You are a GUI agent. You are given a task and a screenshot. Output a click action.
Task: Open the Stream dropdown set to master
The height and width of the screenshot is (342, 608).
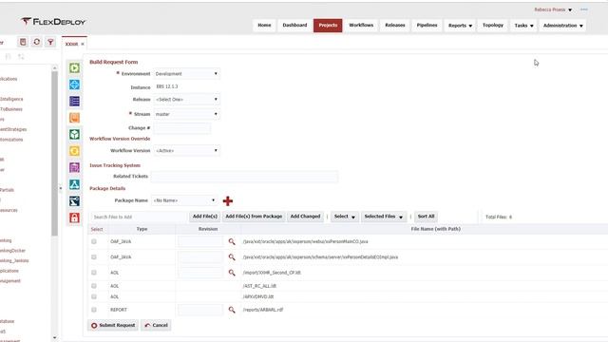(186, 114)
